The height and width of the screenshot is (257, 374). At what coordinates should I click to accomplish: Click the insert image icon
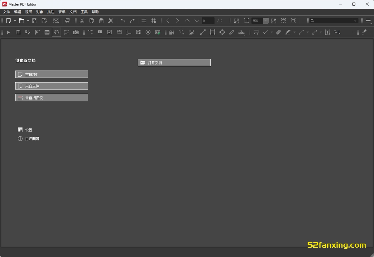pos(191,32)
